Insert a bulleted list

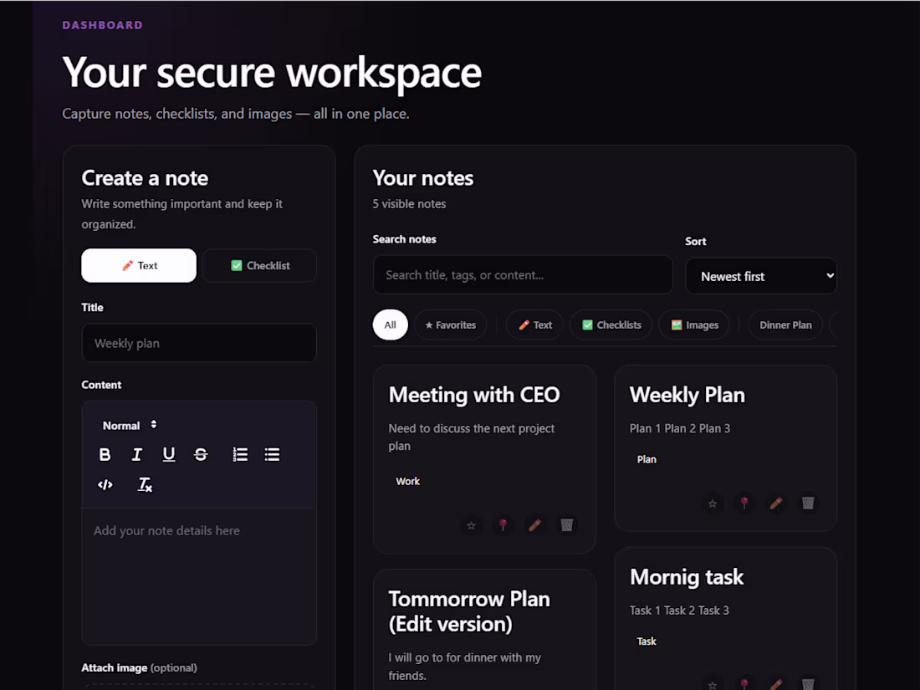pyautogui.click(x=272, y=455)
